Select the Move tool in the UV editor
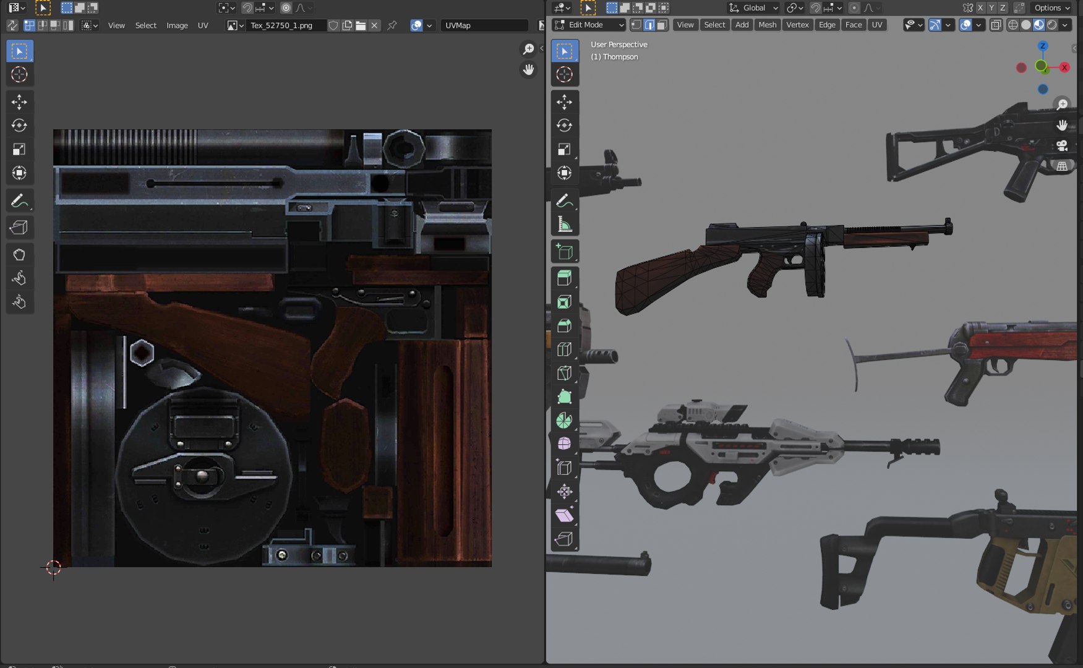Screen dimensions: 1083x668 19,101
